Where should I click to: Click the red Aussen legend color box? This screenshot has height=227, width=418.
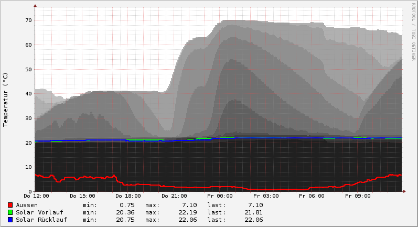(x=10, y=205)
